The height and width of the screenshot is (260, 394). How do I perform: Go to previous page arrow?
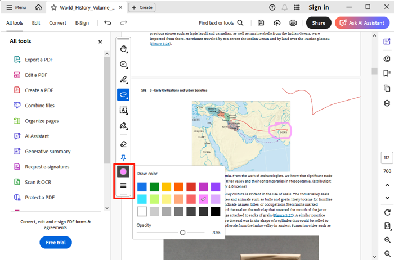pos(387,185)
